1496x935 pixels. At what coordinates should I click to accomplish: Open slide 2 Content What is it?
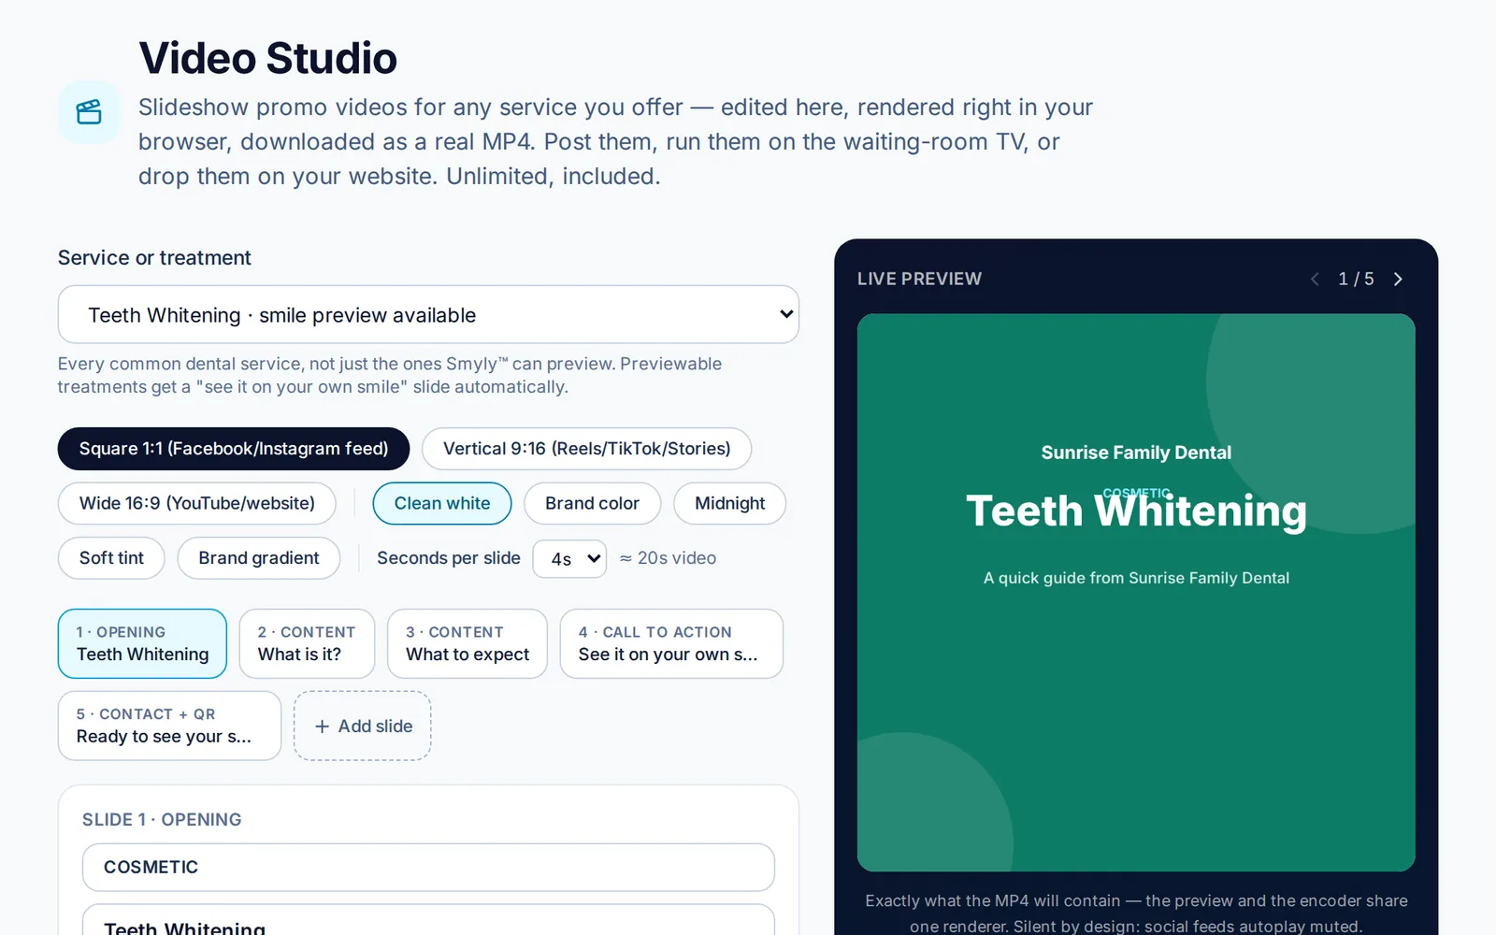(x=307, y=643)
